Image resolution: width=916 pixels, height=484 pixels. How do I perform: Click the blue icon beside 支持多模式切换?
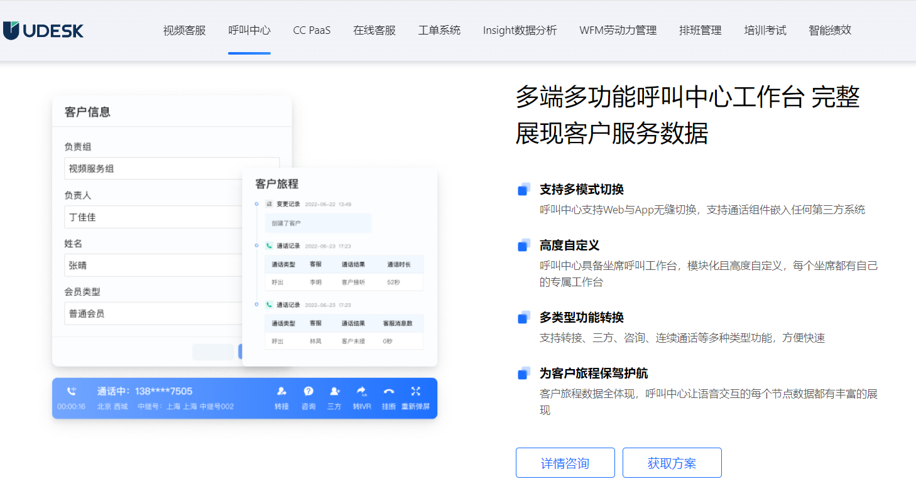click(x=524, y=190)
